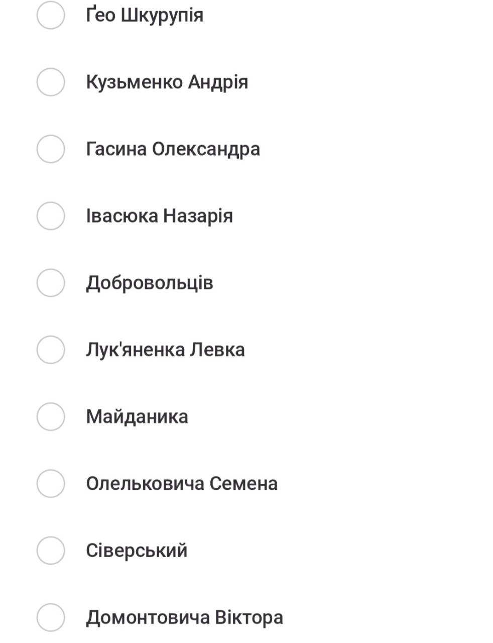Choose the Лук'яненка Левка radio button
This screenshot has height=643, width=493.
tap(51, 349)
